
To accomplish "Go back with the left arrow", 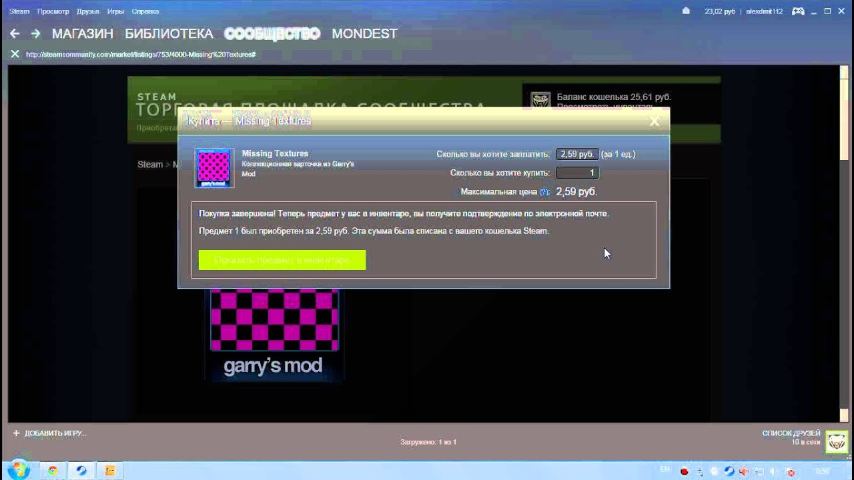I will 15,33.
